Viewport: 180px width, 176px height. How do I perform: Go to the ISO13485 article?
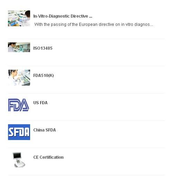(x=43, y=48)
